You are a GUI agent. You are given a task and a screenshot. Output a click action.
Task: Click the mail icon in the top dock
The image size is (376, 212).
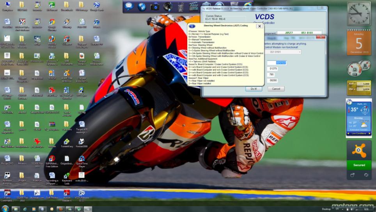point(129,6)
